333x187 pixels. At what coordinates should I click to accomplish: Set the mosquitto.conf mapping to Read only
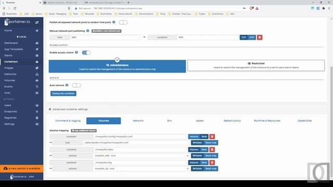[211, 143]
